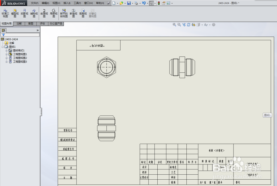Toggle the Hide/Show Items glasses icon
The width and height of the screenshot is (277, 186).
(x=206, y=25)
